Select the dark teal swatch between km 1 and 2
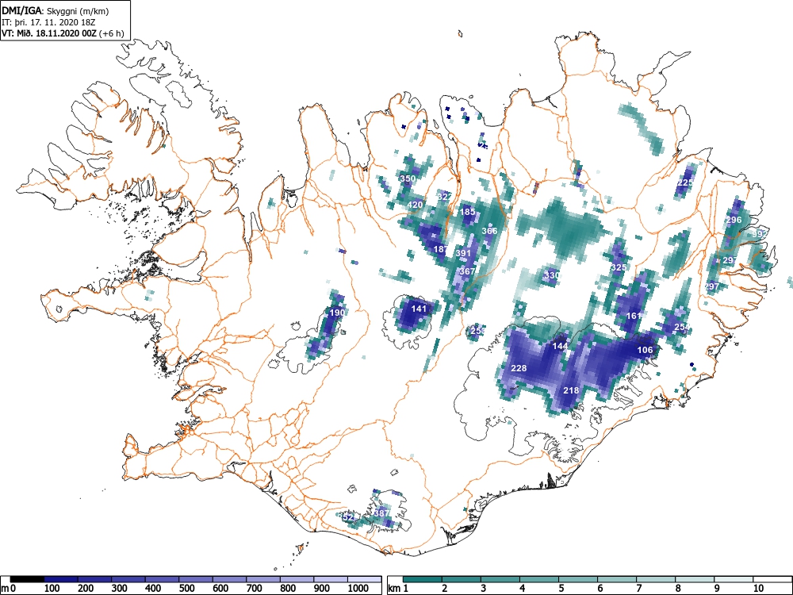The image size is (793, 595). tap(423, 579)
